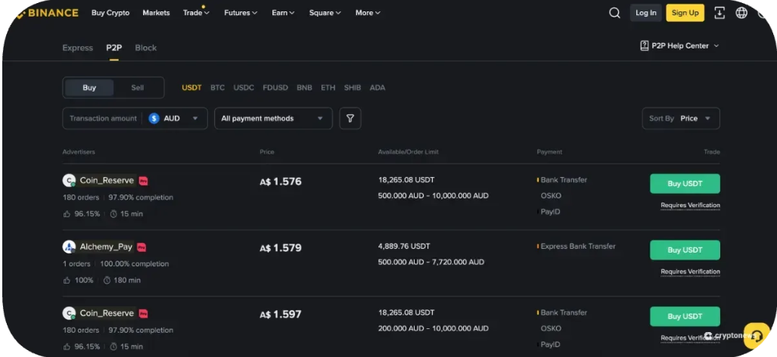Select the SHIB crypto tab
The image size is (777, 357).
[x=353, y=88]
